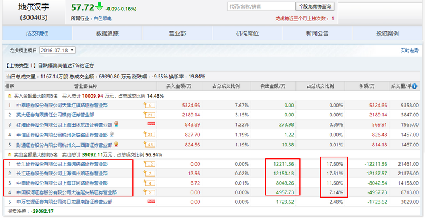Open 长江证券股份有限公司上海福州路证券营业部 link

(x=62, y=173)
